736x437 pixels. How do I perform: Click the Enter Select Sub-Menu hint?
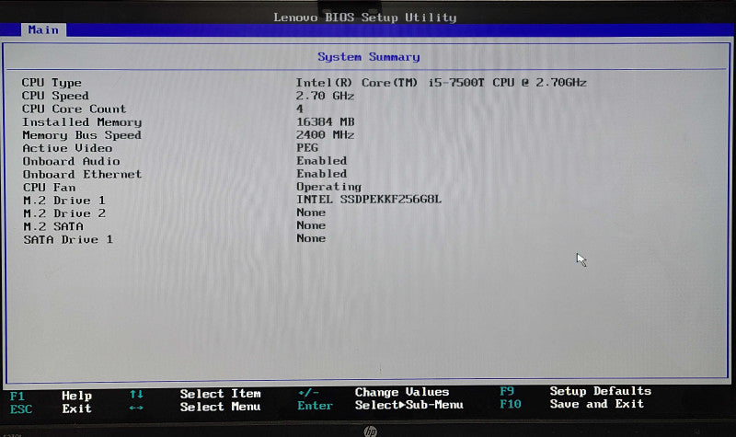(381, 405)
